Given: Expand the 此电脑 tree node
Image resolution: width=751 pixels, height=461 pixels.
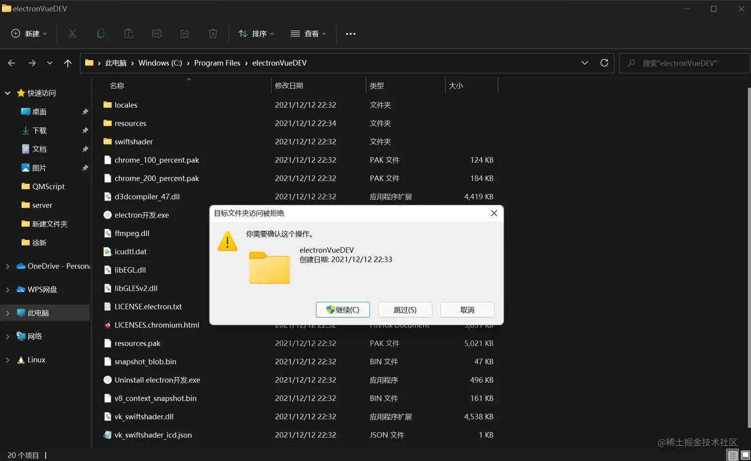Looking at the screenshot, I should [7, 313].
